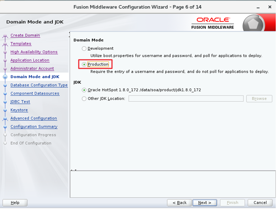Select the Production domain mode radio button
Viewport: 277px width, 209px height.
tap(84, 64)
